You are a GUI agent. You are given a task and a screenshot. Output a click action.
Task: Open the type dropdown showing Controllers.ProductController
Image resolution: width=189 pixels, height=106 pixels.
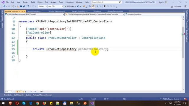94,14
